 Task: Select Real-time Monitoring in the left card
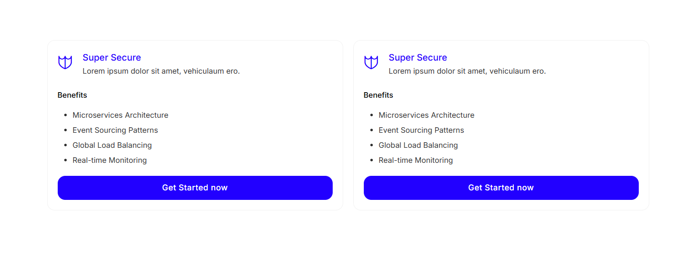[110, 160]
